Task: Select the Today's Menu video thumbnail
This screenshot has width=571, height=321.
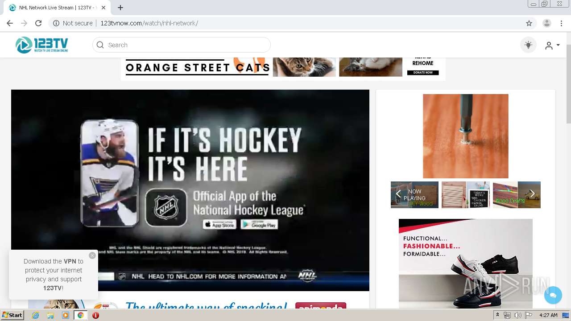Action: pos(466,195)
